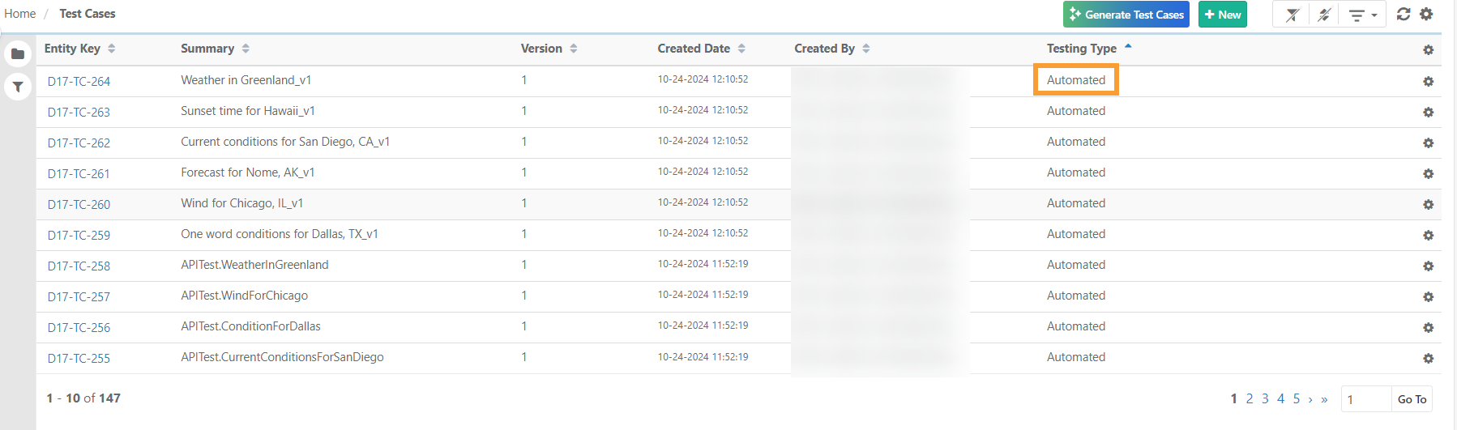
Task: Open row gear for D17-TC-262
Action: (1428, 143)
